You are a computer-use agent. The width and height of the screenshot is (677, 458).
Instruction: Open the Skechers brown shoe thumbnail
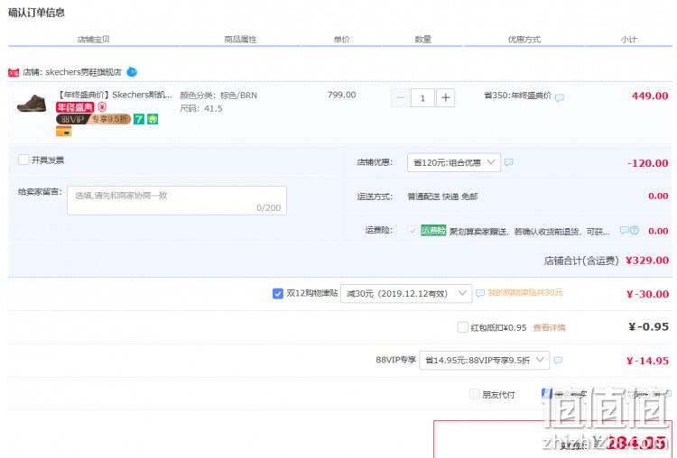(x=32, y=103)
